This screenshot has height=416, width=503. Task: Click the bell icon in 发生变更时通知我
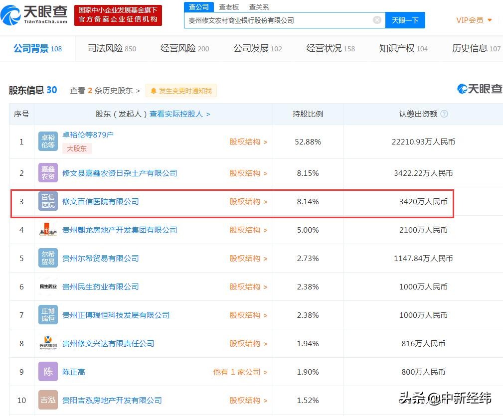[x=154, y=91]
